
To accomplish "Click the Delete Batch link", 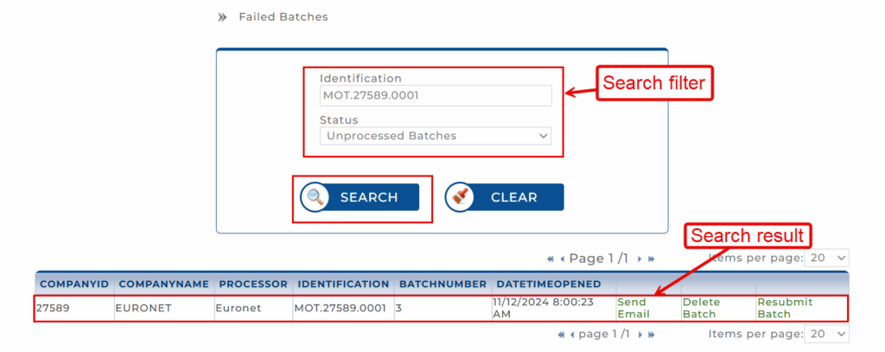I will [700, 308].
